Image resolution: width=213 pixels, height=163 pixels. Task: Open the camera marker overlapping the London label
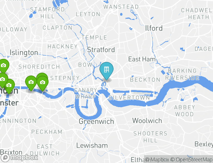[x=9, y=86]
